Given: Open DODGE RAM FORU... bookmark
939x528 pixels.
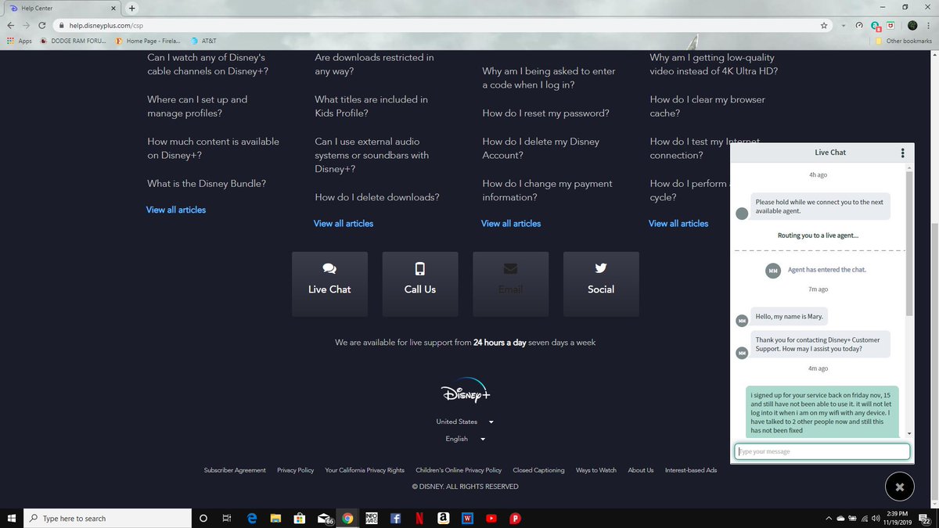Looking at the screenshot, I should (73, 41).
